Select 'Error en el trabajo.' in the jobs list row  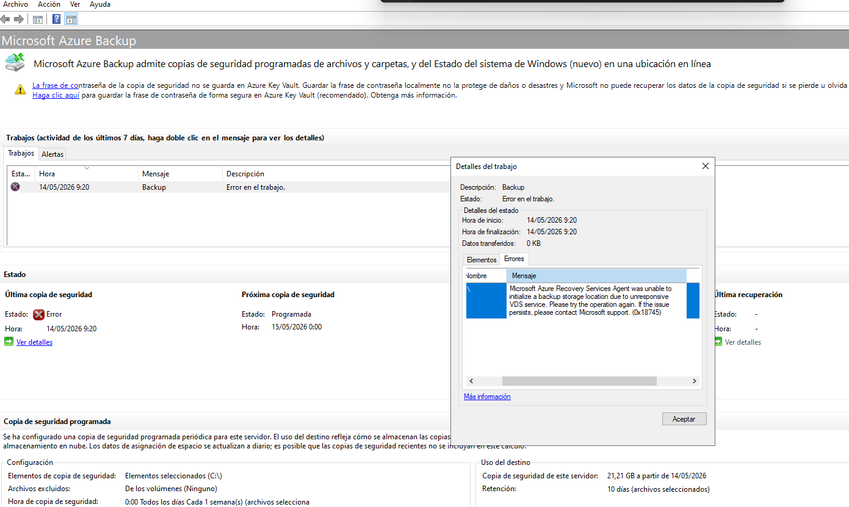click(256, 187)
